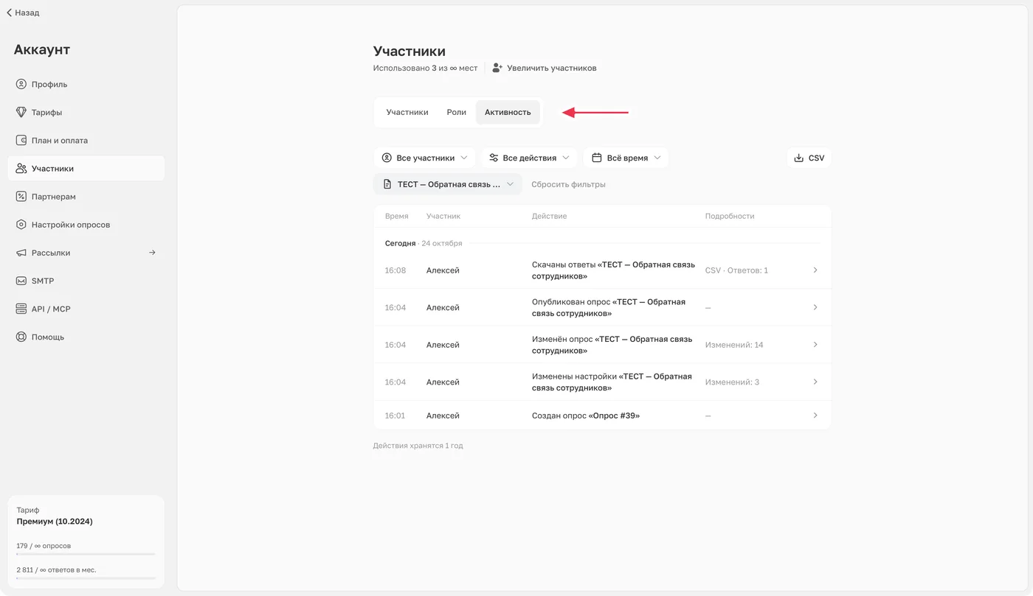Expand the Опубликован опрос row chevron
The height and width of the screenshot is (596, 1033).
815,307
